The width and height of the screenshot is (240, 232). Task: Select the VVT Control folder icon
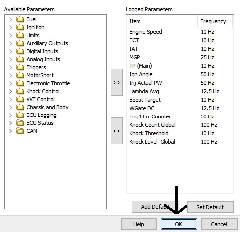(x=20, y=99)
